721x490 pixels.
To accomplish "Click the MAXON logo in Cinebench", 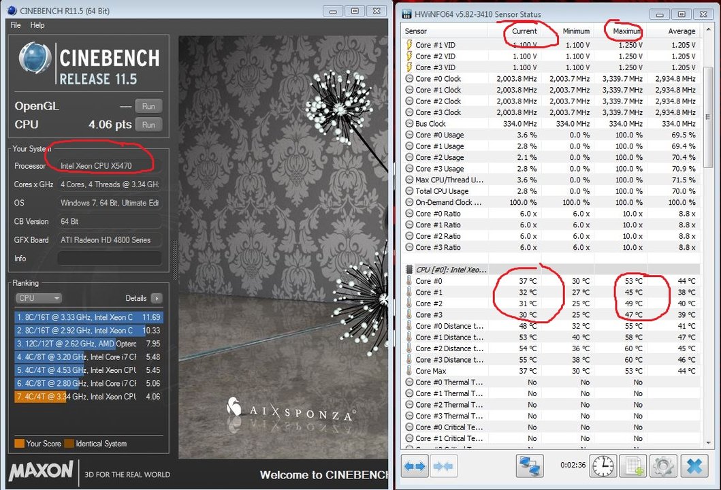I will click(41, 472).
